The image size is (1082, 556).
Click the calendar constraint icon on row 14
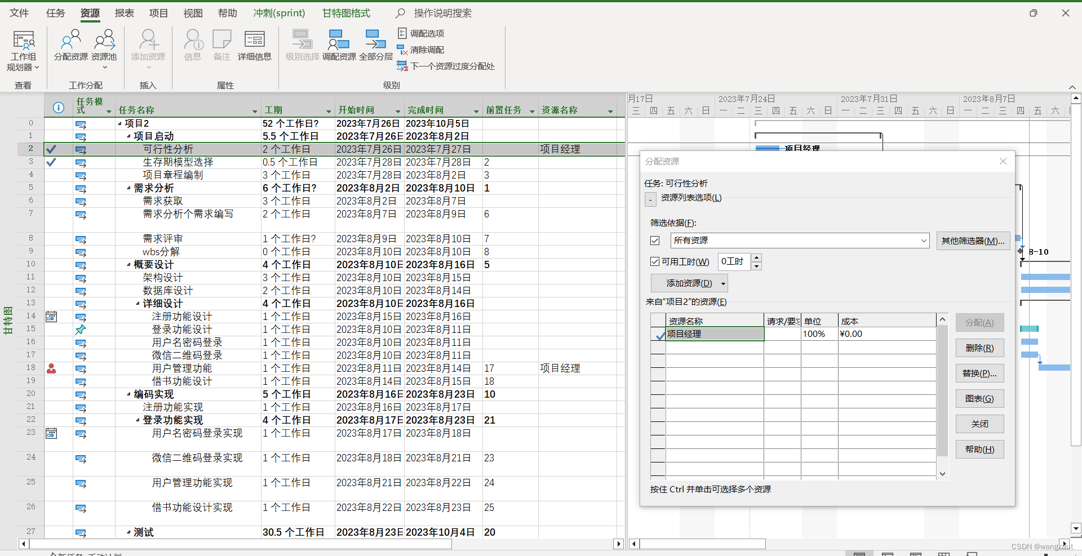(51, 317)
